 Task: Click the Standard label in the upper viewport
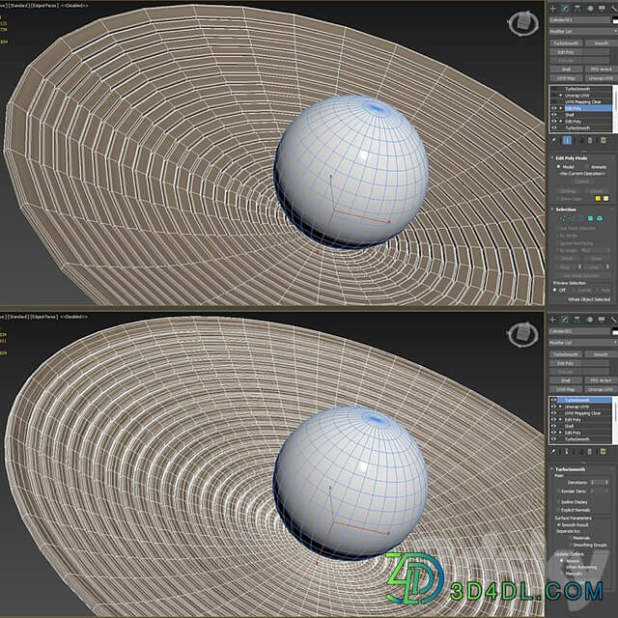[20, 6]
